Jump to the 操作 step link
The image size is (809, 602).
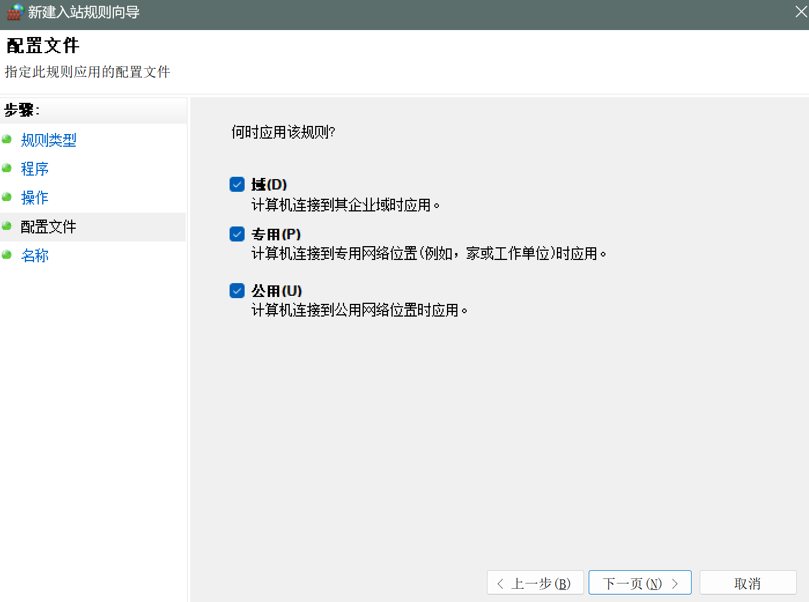coord(35,198)
